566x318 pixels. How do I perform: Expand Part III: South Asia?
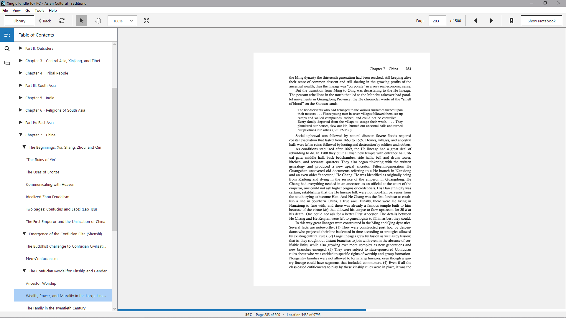click(21, 85)
